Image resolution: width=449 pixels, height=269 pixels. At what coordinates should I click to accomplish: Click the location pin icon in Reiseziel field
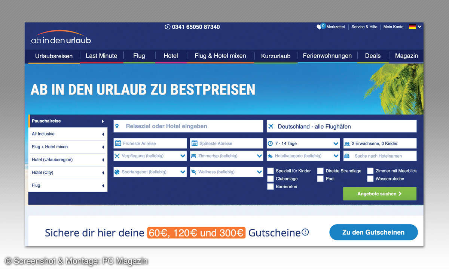click(x=117, y=126)
